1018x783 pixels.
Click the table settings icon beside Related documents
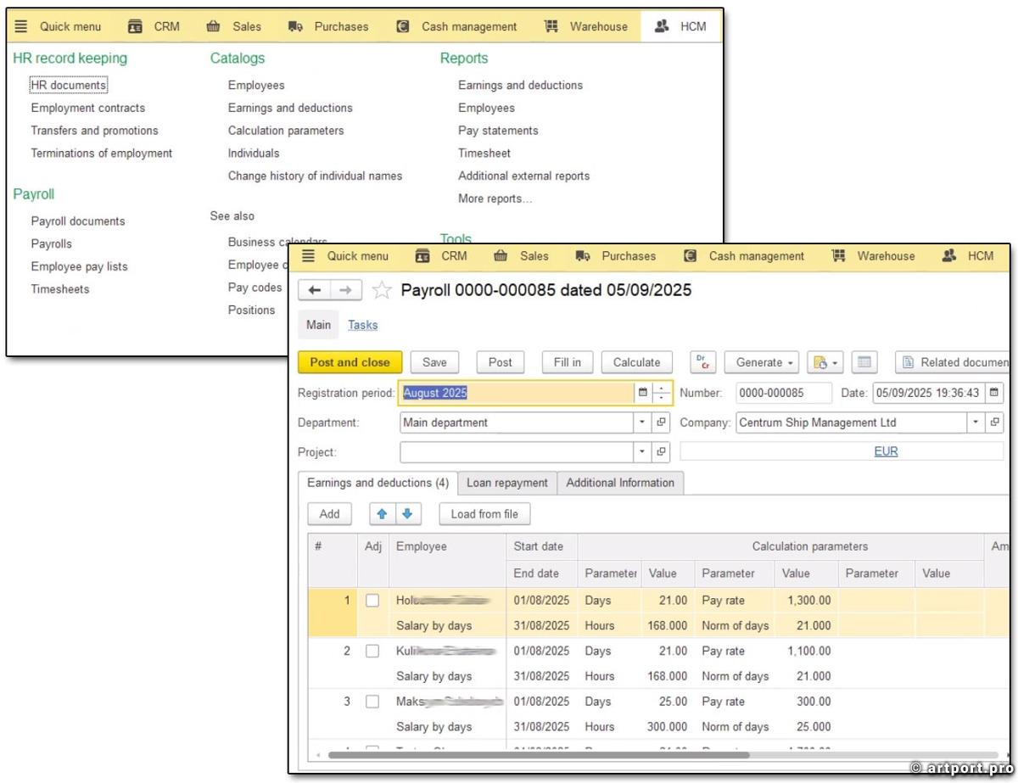pyautogui.click(x=864, y=362)
